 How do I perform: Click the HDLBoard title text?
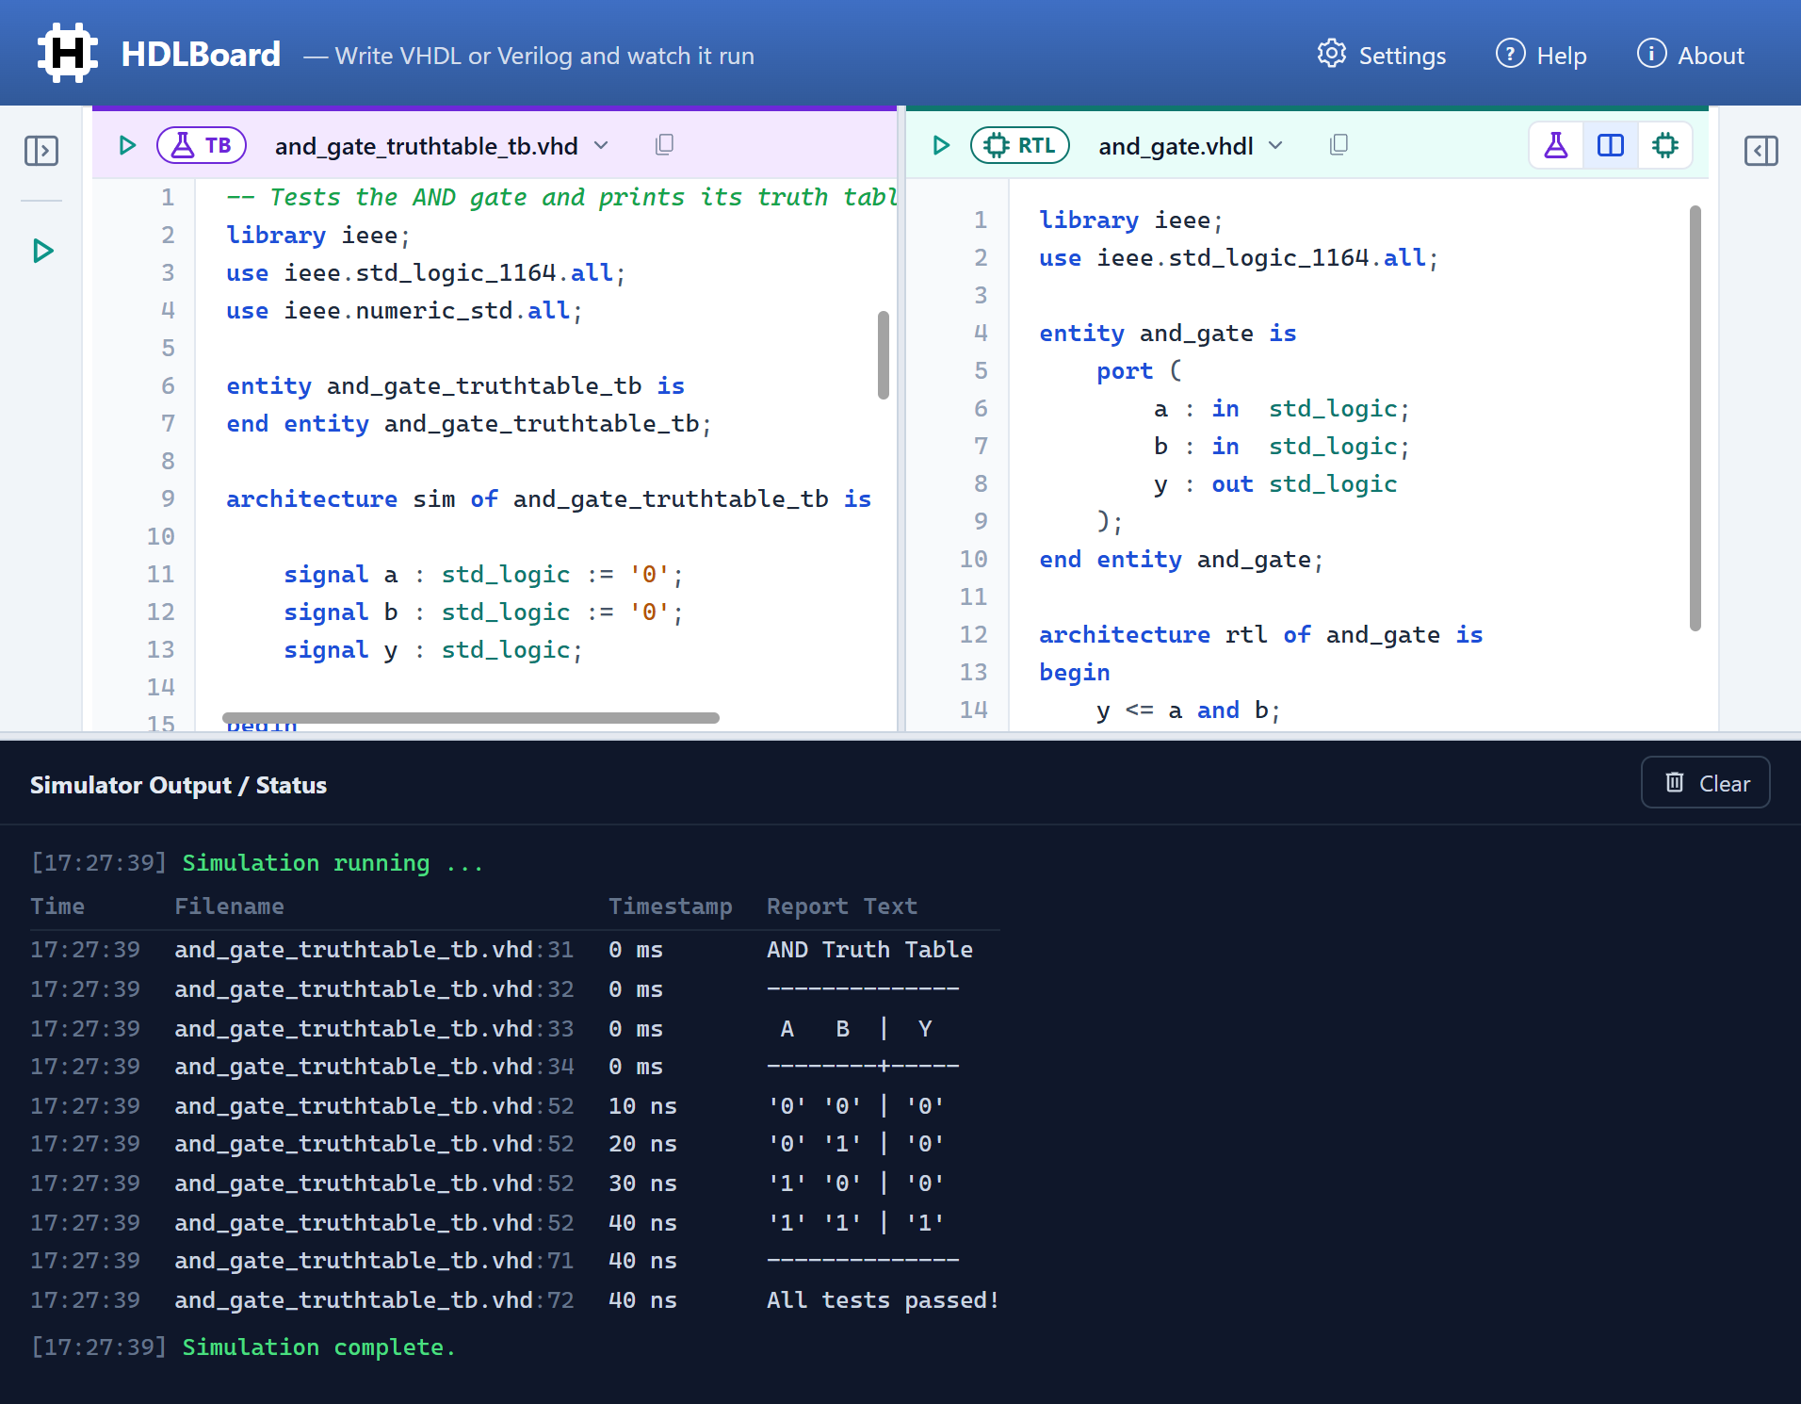coord(201,54)
